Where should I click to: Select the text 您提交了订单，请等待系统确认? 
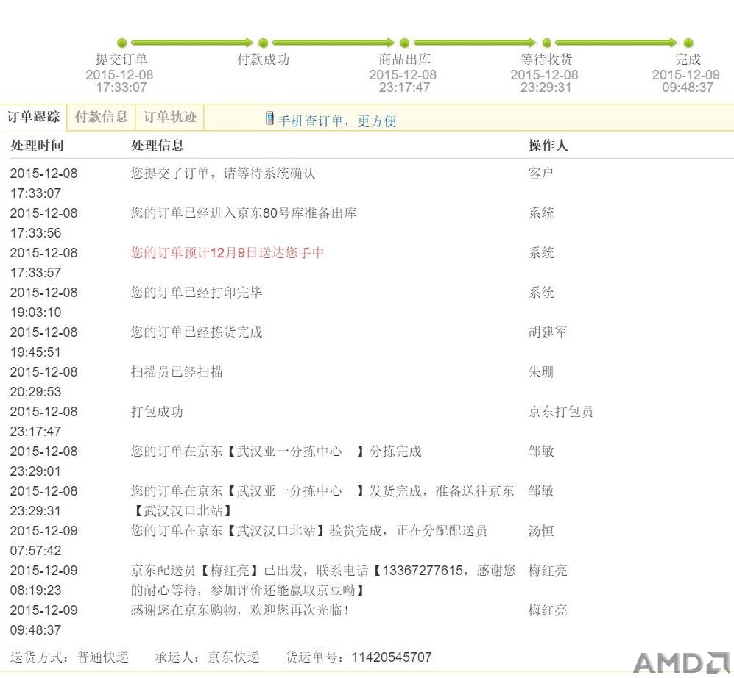click(x=223, y=174)
